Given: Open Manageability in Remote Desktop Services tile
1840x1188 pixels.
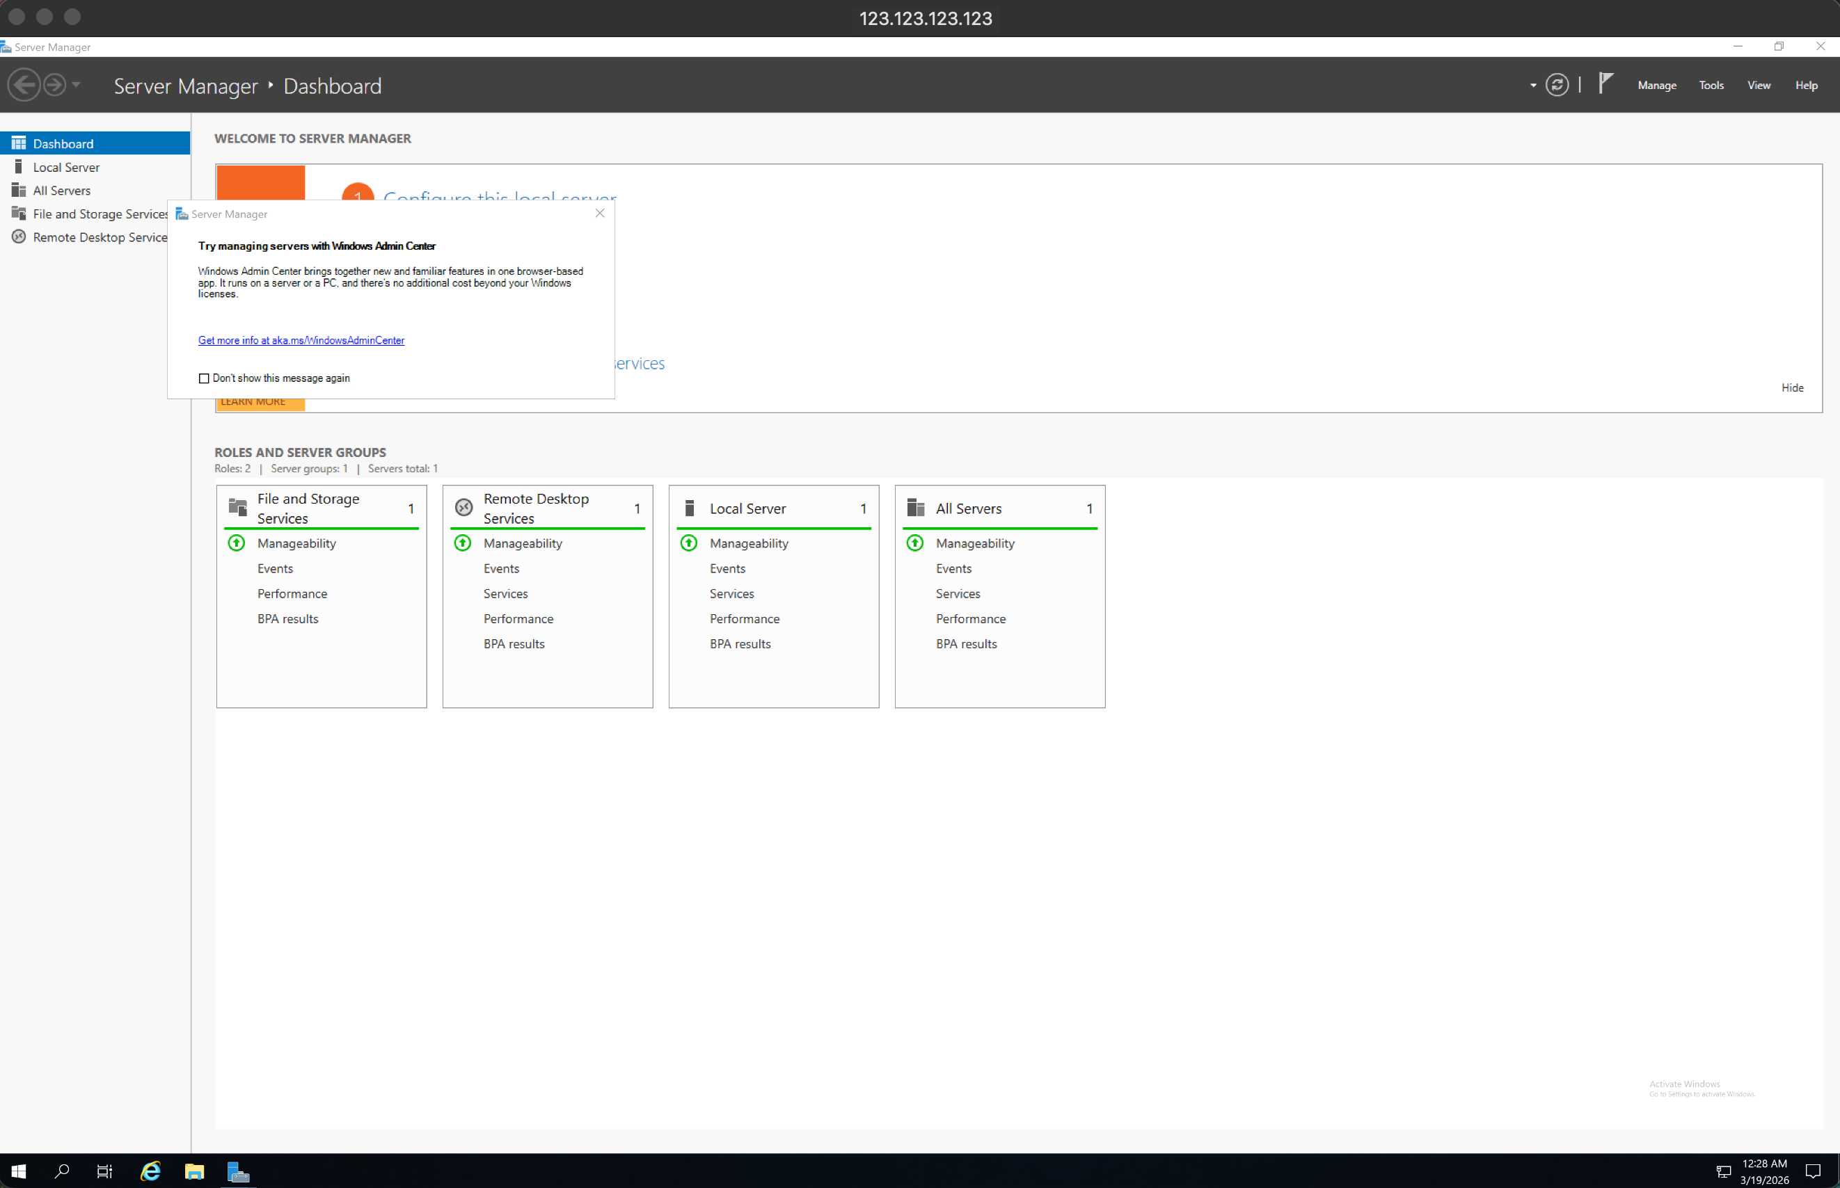Looking at the screenshot, I should point(523,543).
